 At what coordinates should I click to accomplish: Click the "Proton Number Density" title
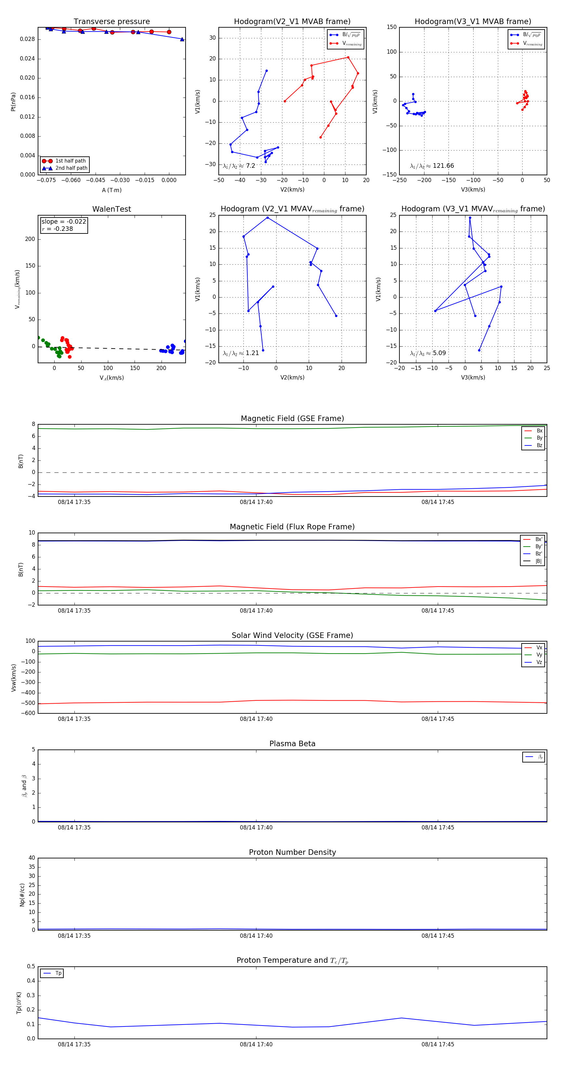click(x=292, y=852)
